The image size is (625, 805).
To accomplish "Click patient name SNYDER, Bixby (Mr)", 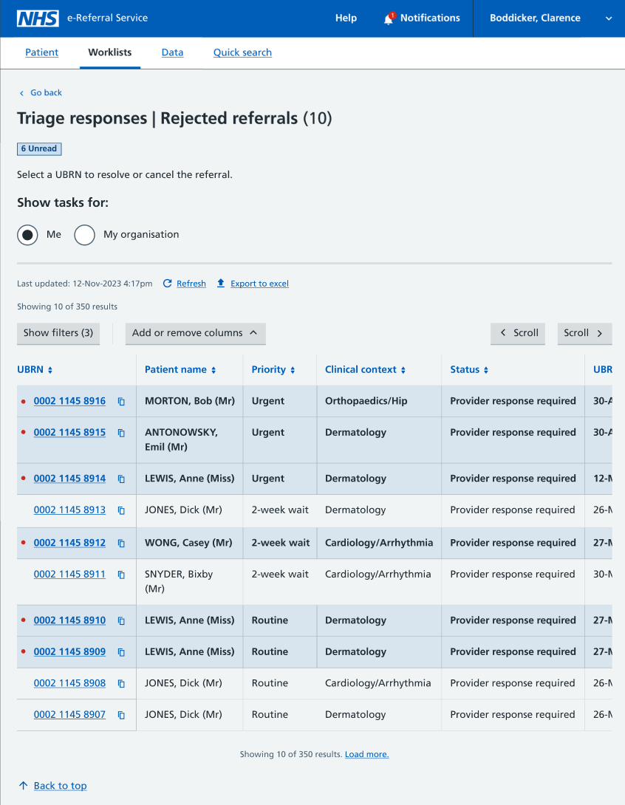I will (x=179, y=581).
